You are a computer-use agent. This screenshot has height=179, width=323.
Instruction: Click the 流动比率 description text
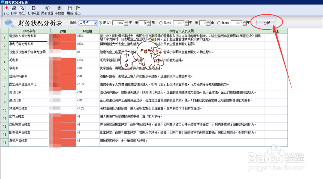(178, 92)
